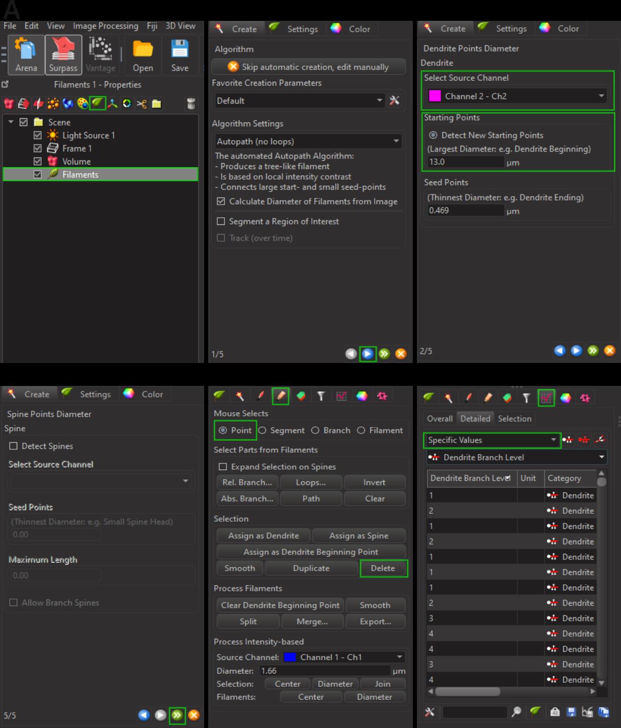The height and width of the screenshot is (728, 621).
Task: Click the 13.0 starting points diameter field
Action: point(465,162)
